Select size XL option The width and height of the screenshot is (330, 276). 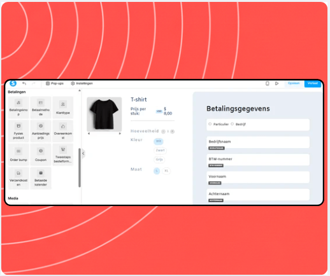(x=166, y=171)
